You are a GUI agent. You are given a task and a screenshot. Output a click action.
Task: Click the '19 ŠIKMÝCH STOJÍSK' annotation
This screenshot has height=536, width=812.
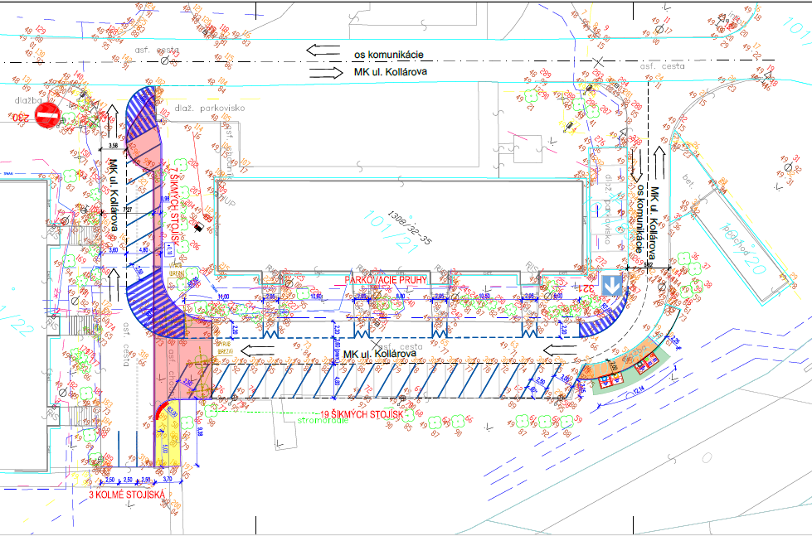tap(362, 413)
